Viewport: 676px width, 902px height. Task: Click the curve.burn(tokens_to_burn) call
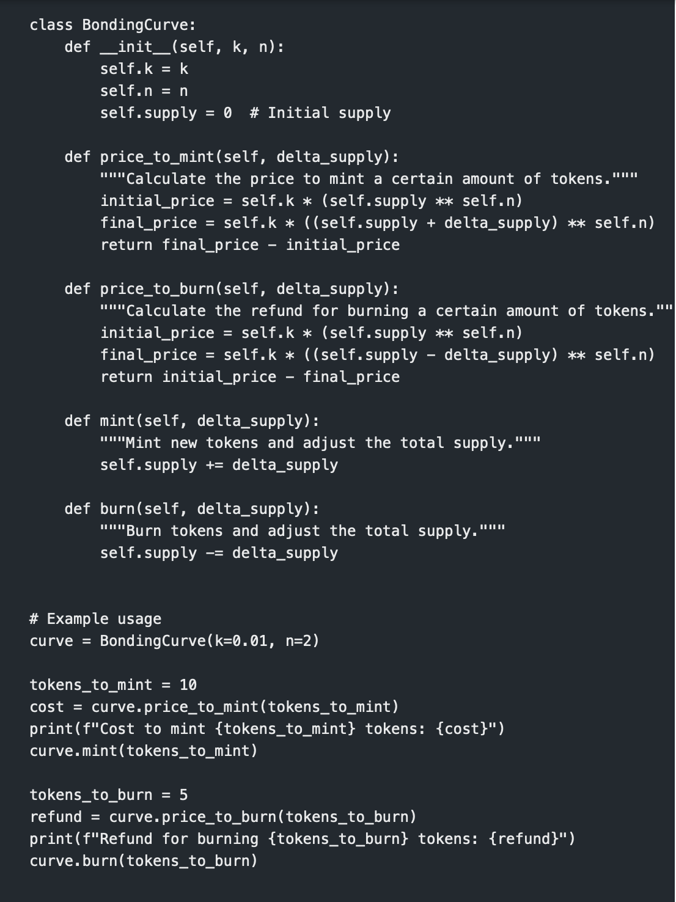[x=144, y=861]
